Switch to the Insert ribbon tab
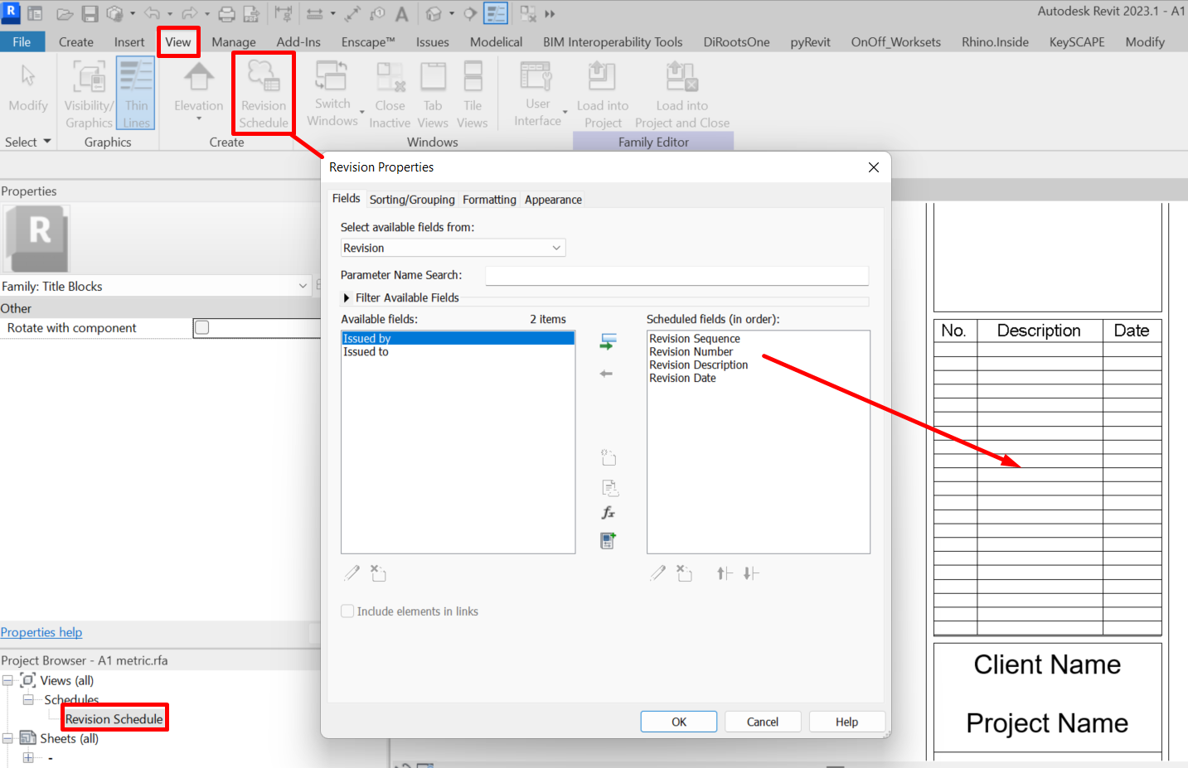1188x768 pixels. click(129, 41)
